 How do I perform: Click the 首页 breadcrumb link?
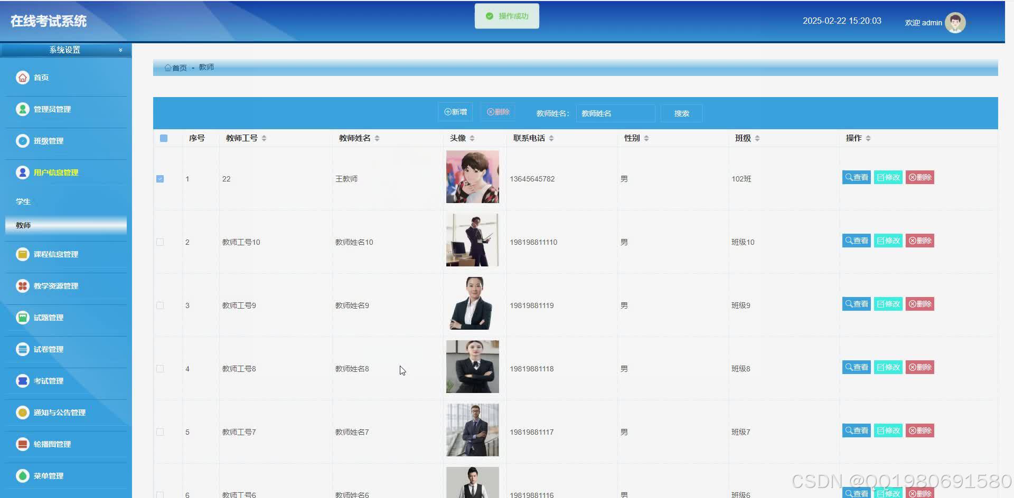[x=180, y=68]
